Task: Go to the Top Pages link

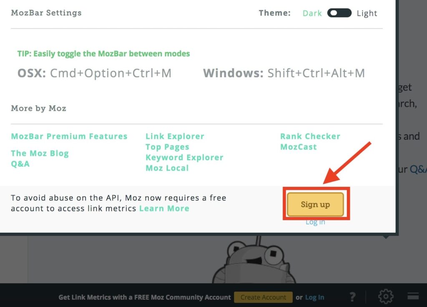Action: [x=167, y=147]
